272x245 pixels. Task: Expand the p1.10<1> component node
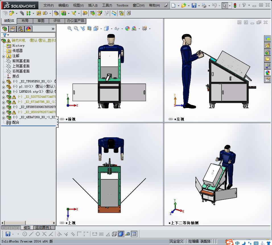pos(3,87)
